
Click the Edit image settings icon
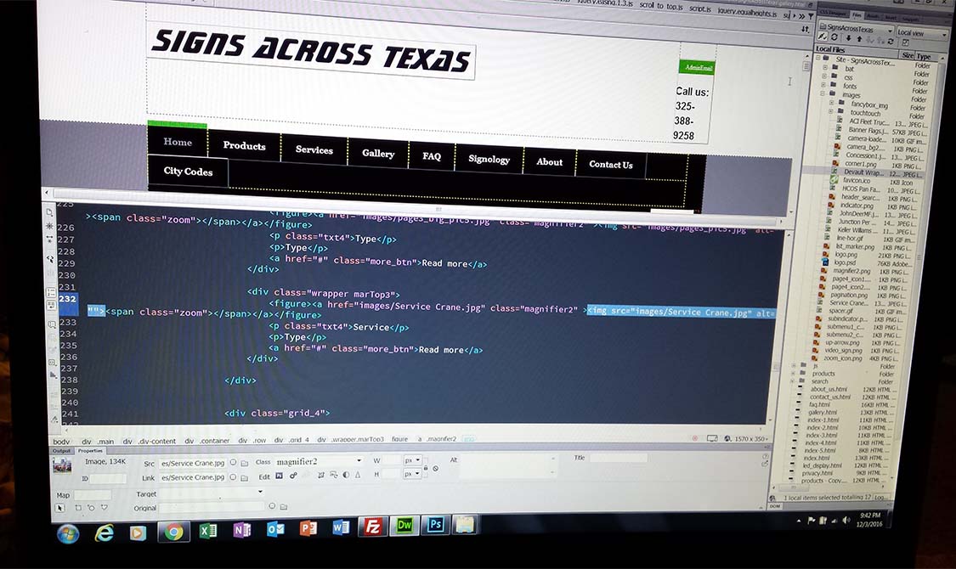tap(279, 476)
